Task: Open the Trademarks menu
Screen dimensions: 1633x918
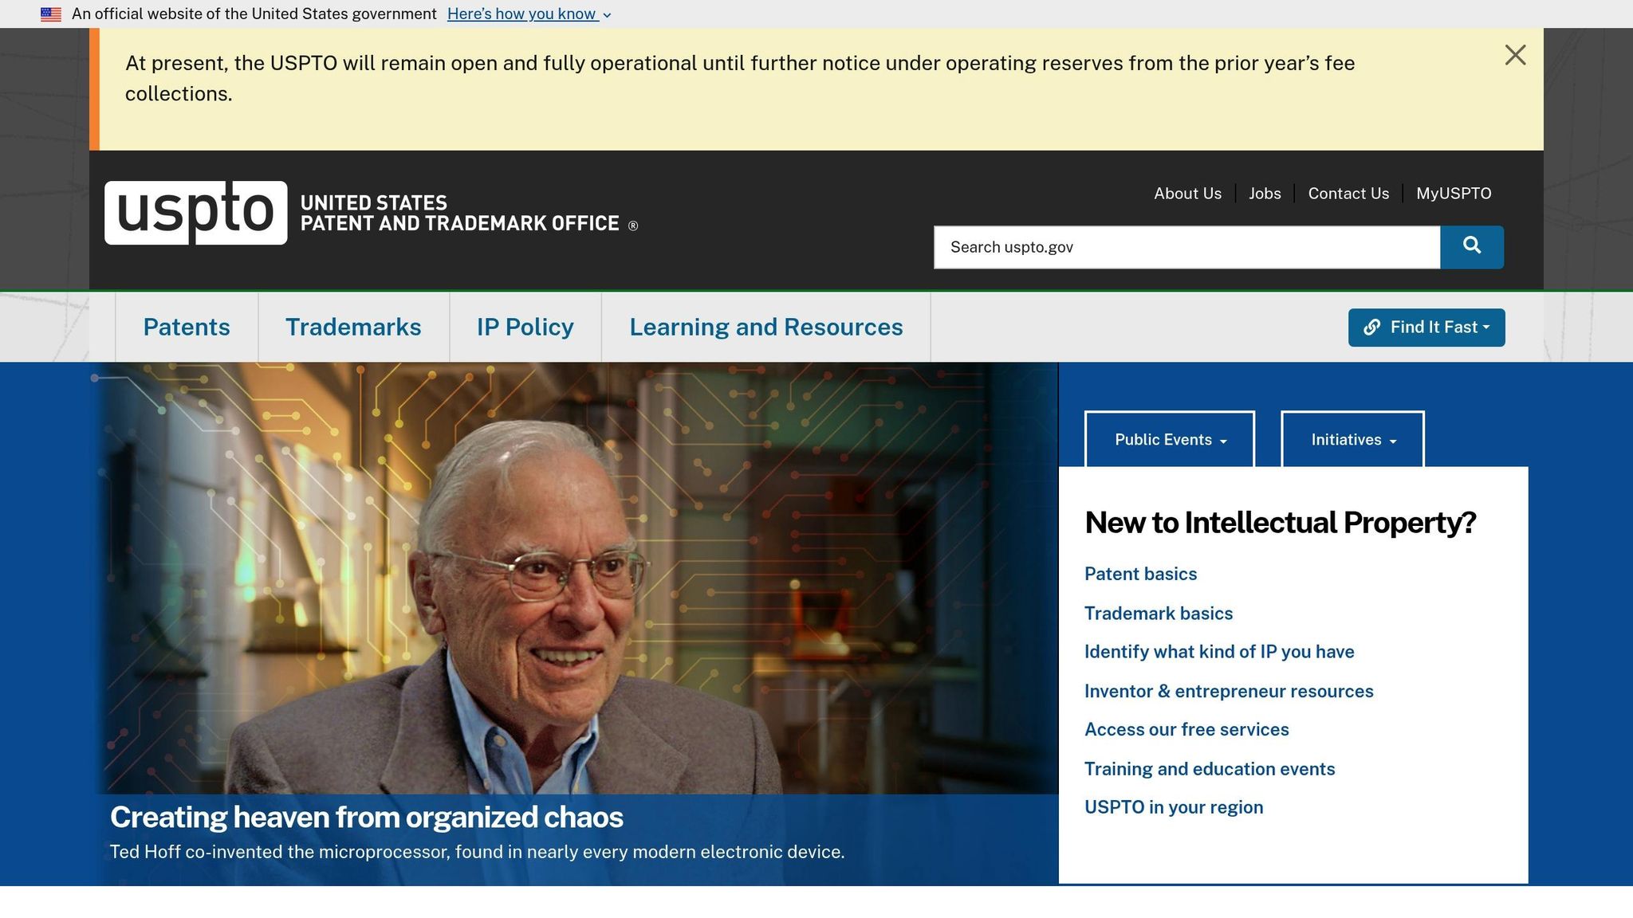Action: (353, 328)
